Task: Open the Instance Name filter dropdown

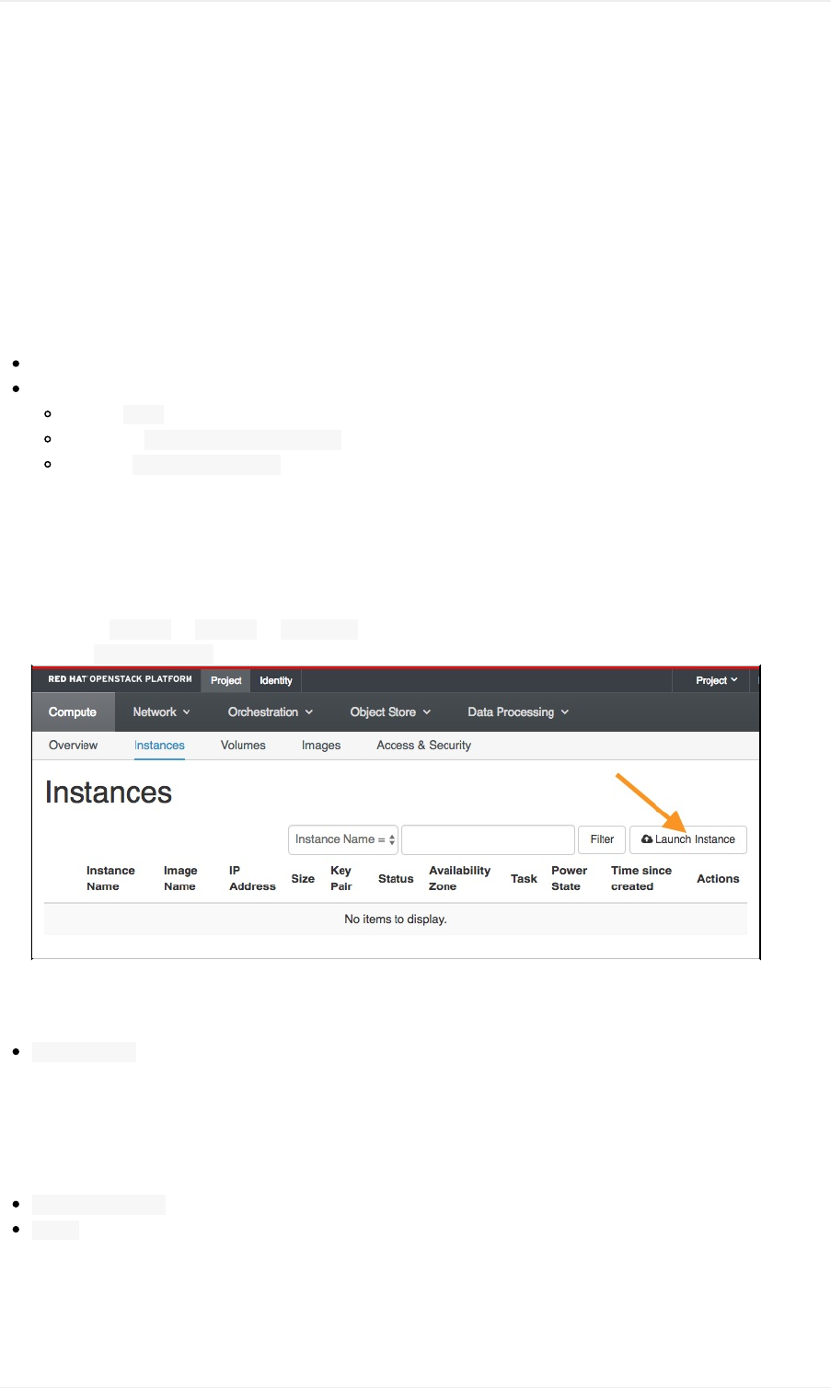Action: (x=343, y=839)
